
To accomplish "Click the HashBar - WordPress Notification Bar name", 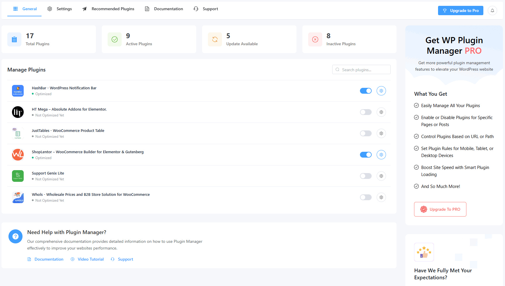I will click(64, 88).
